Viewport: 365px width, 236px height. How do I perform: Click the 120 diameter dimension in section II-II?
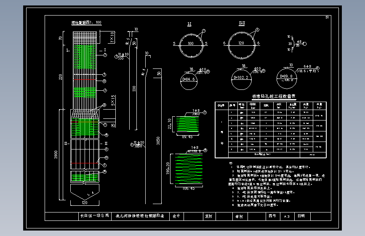[241, 43]
